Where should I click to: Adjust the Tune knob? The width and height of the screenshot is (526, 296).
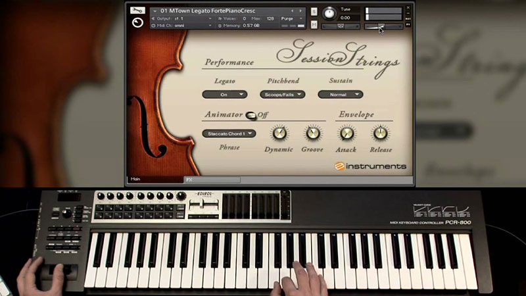click(329, 13)
